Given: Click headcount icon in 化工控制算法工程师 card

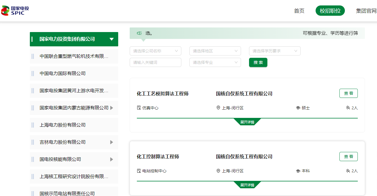Looking at the screenshot, I should tap(348, 171).
